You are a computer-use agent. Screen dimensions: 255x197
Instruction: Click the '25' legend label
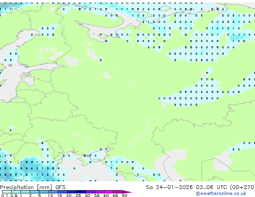click(78, 195)
